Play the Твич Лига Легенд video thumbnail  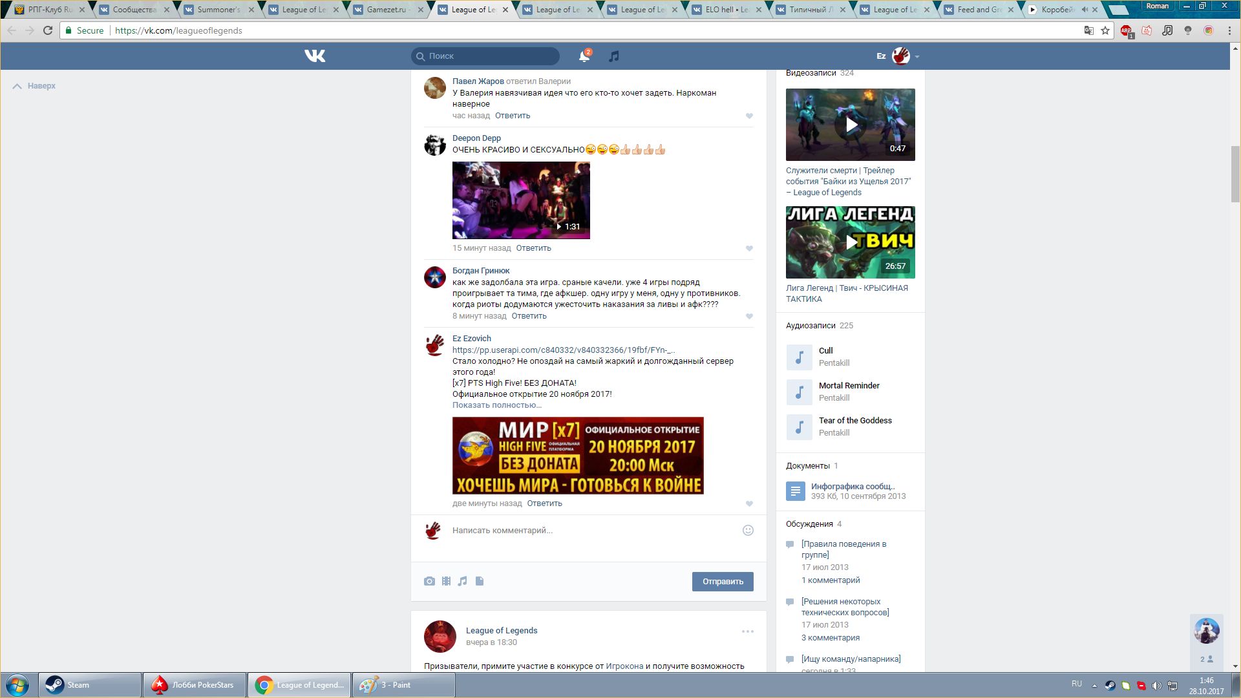click(x=851, y=242)
